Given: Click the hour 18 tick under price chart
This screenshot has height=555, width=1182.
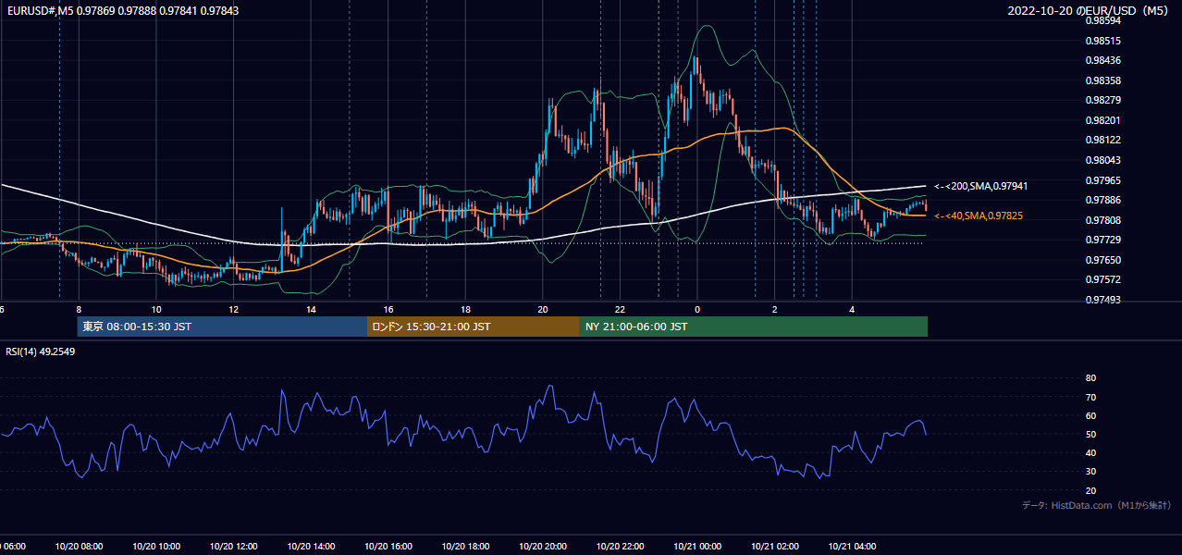Looking at the screenshot, I should 465,309.
